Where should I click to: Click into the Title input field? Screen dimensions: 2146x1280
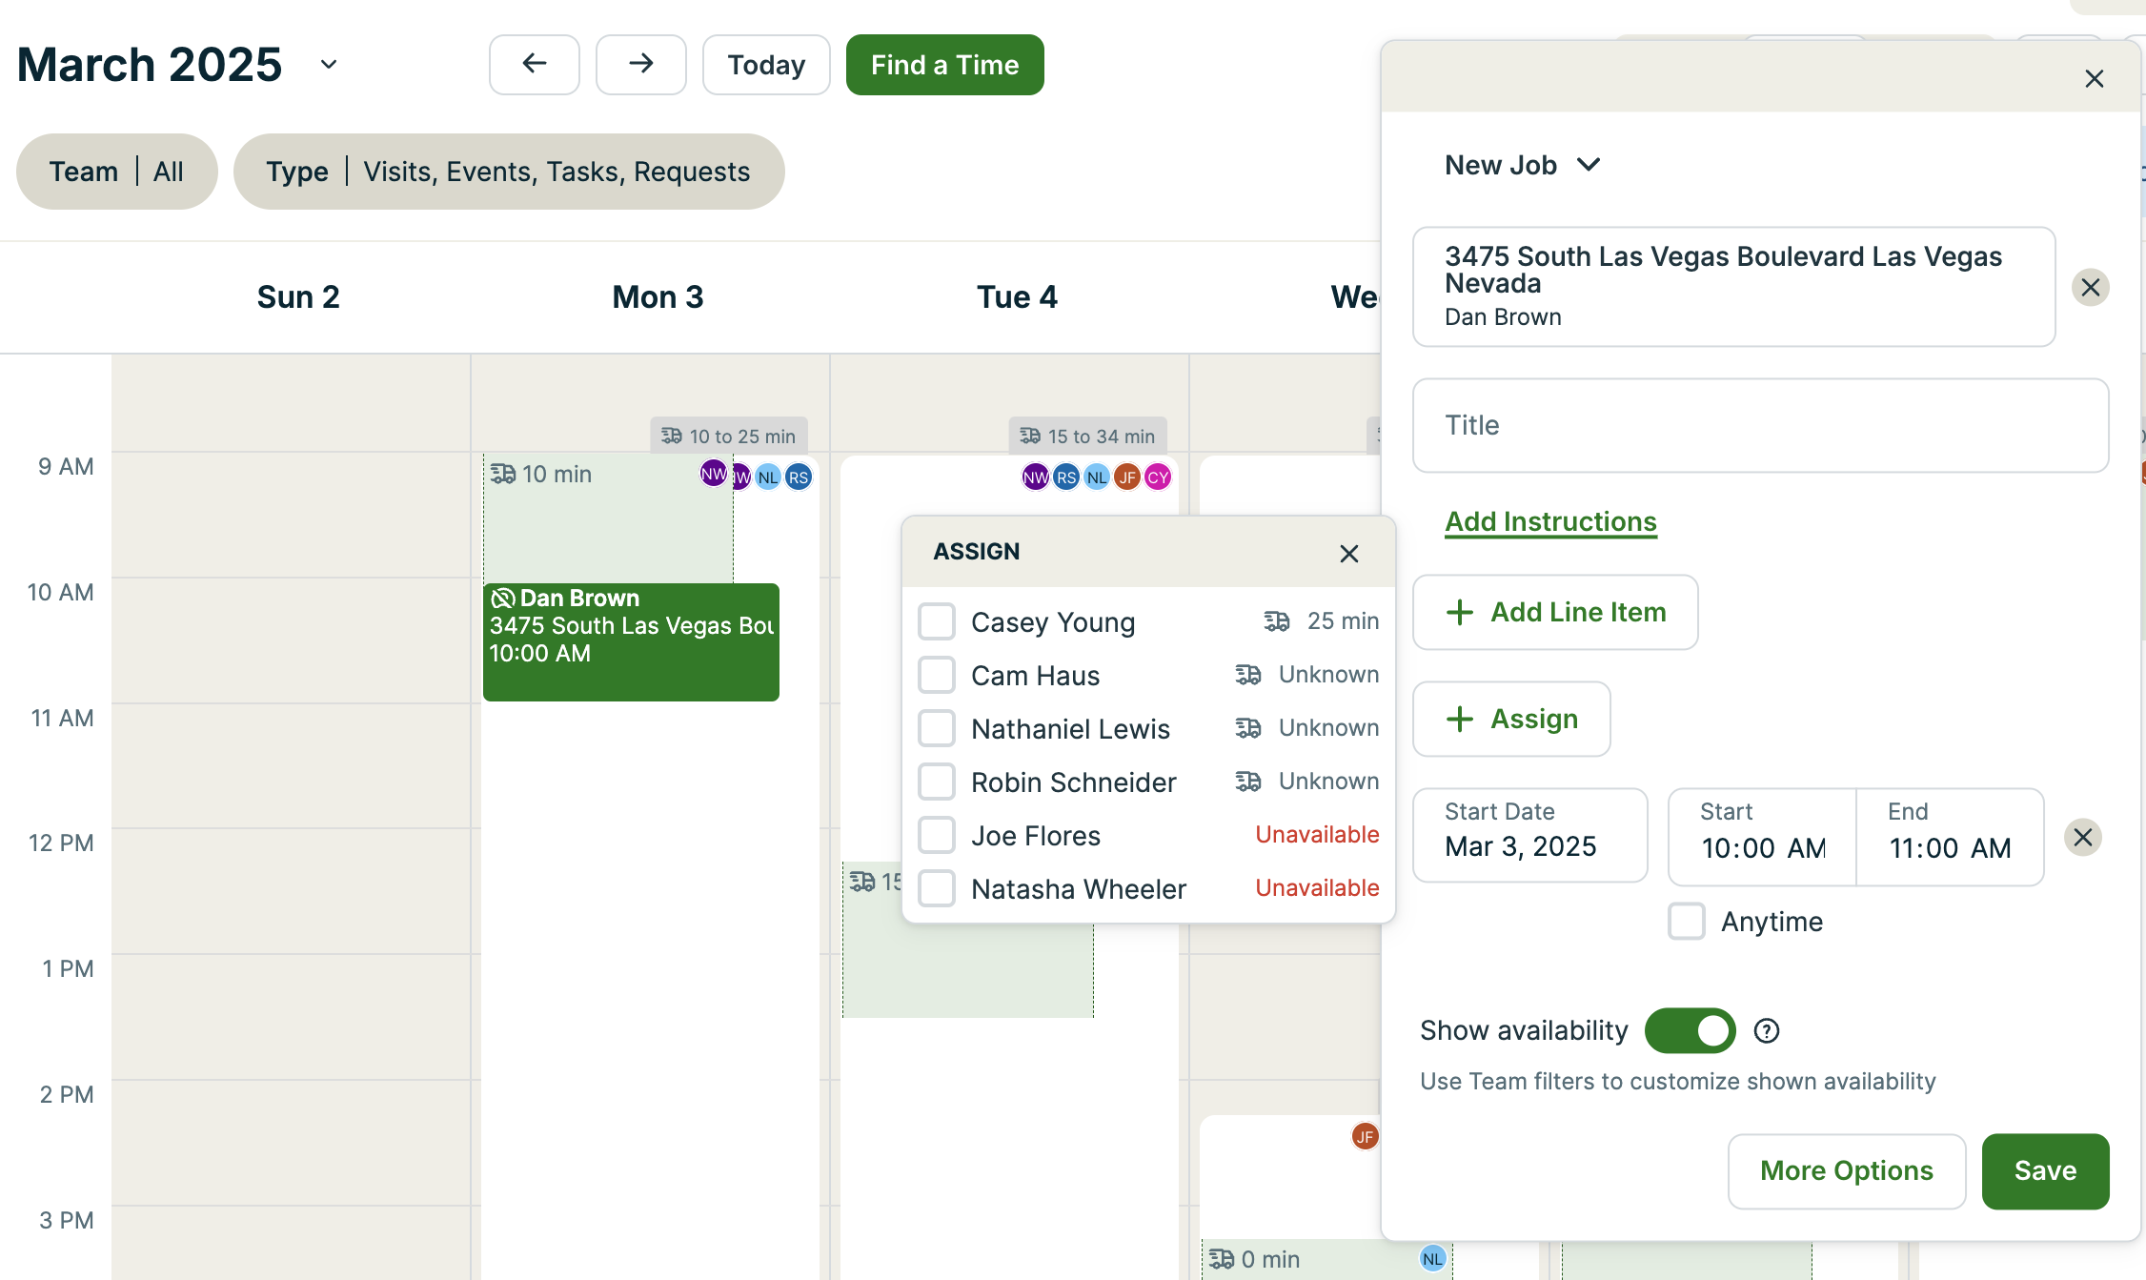click(x=1759, y=425)
